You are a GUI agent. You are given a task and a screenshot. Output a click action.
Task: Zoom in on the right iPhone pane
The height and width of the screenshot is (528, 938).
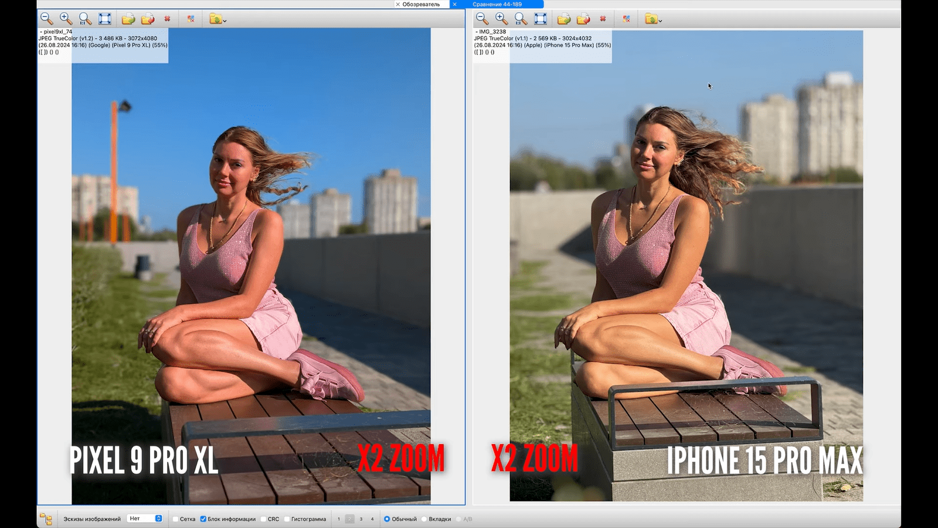point(502,19)
